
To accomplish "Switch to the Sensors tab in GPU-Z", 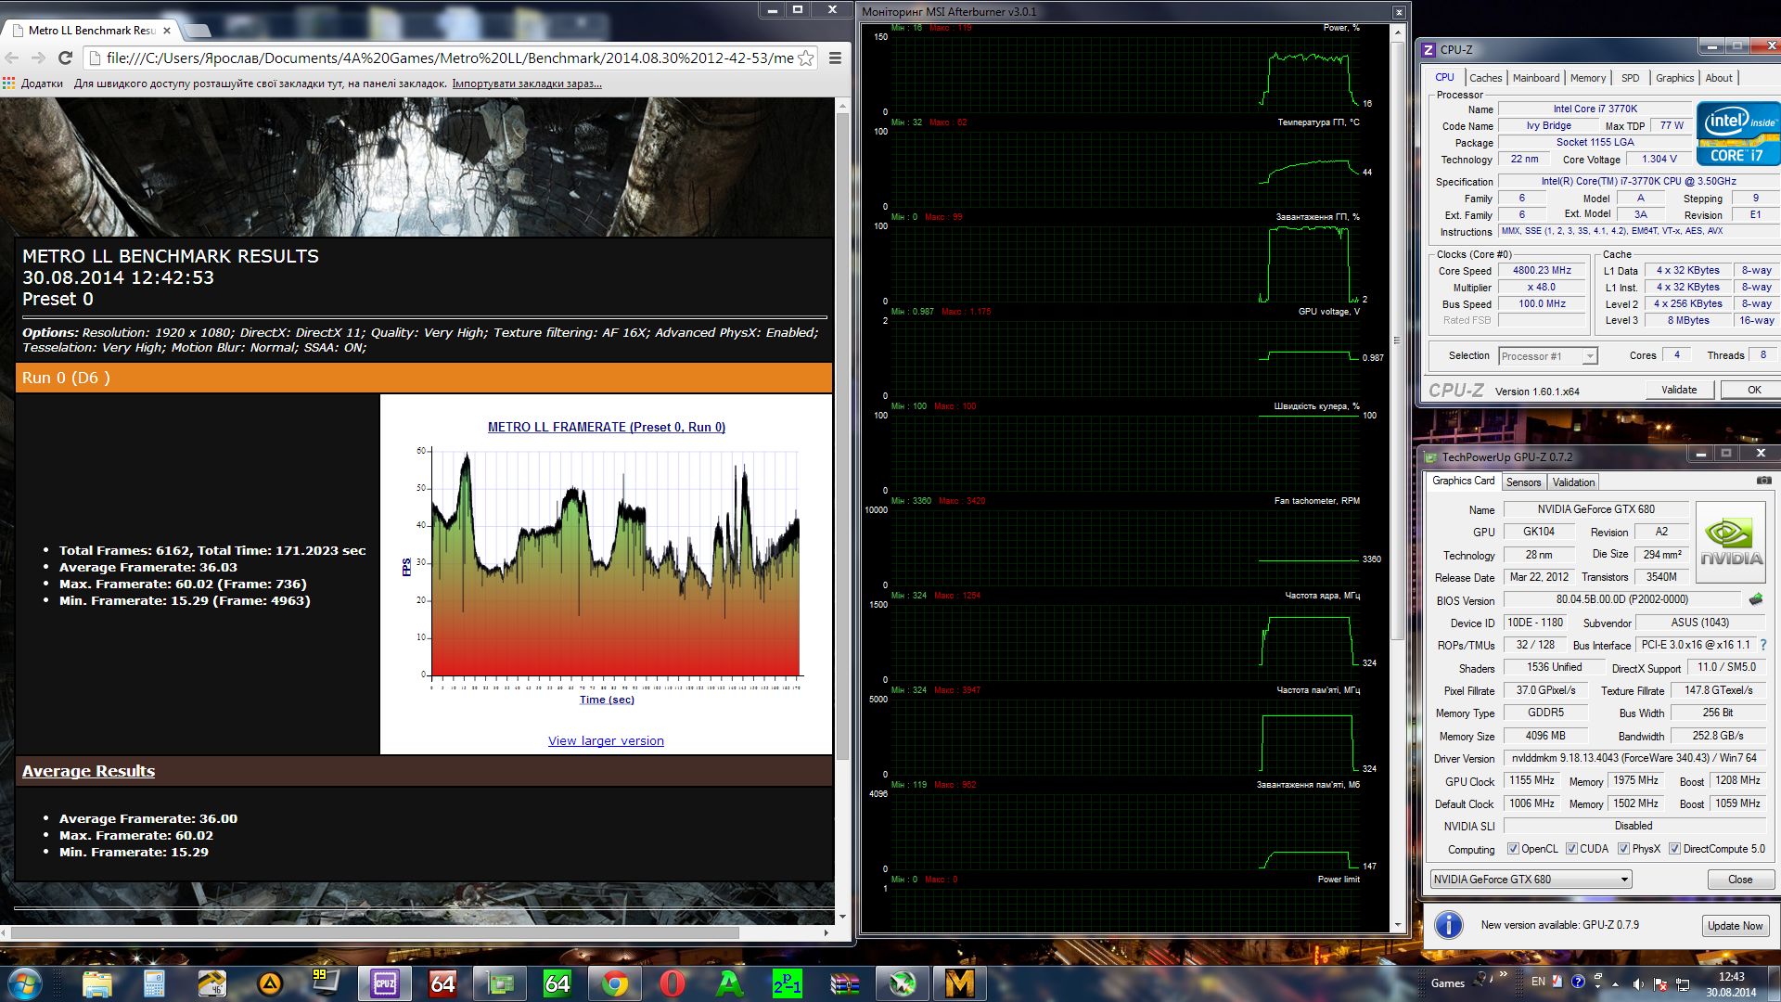I will point(1523,482).
